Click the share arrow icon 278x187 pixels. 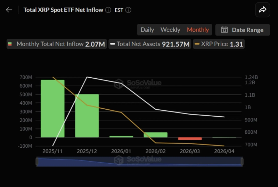(262, 10)
